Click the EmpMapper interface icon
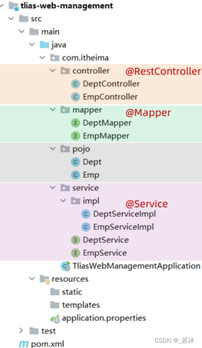Viewport: 202px width, 348px height. (75, 136)
